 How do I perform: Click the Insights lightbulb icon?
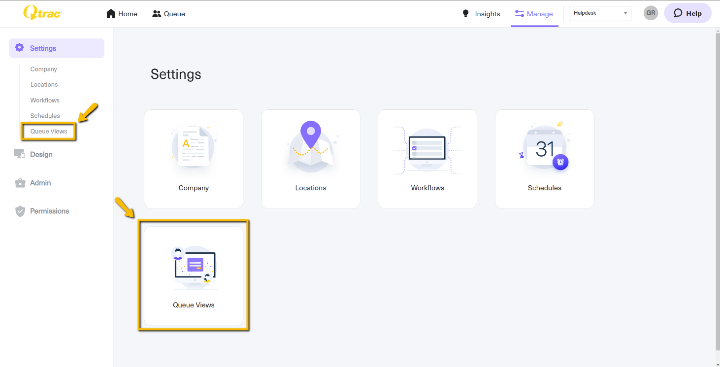[465, 14]
